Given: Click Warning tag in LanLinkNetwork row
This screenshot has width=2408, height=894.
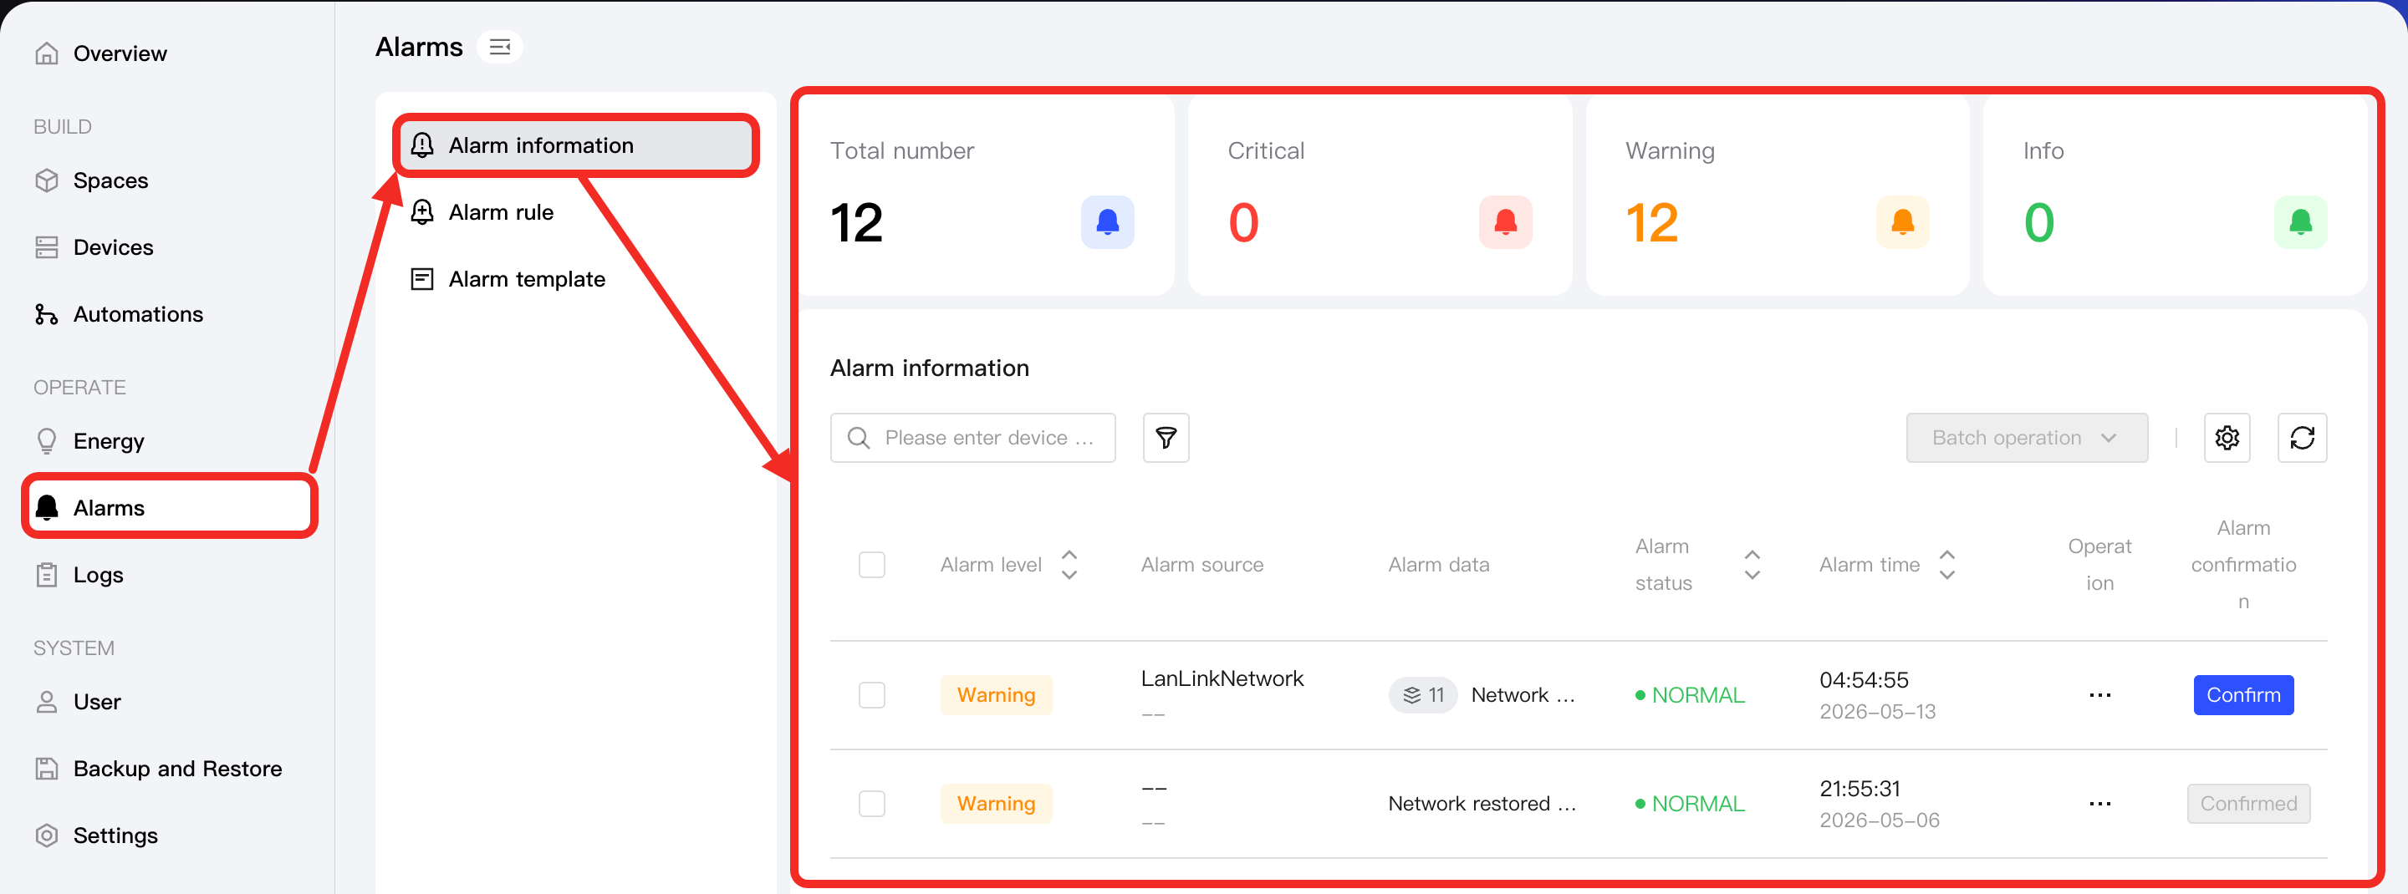Looking at the screenshot, I should pos(996,695).
